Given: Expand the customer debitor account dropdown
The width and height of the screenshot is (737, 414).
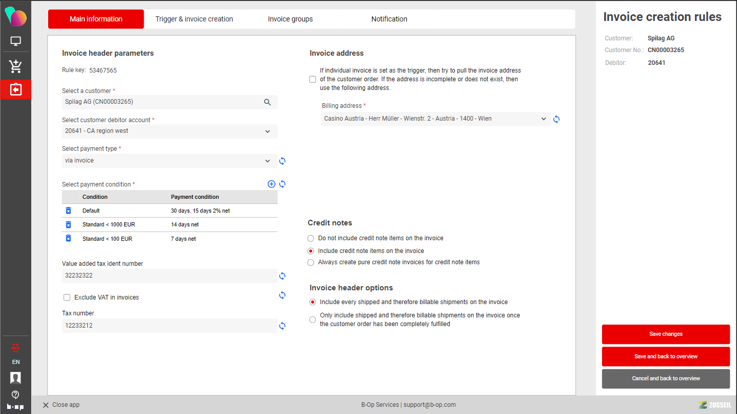Looking at the screenshot, I should click(267, 131).
